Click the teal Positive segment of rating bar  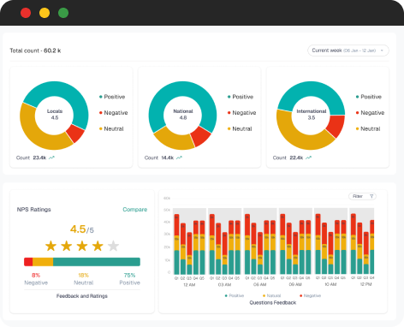(97, 262)
